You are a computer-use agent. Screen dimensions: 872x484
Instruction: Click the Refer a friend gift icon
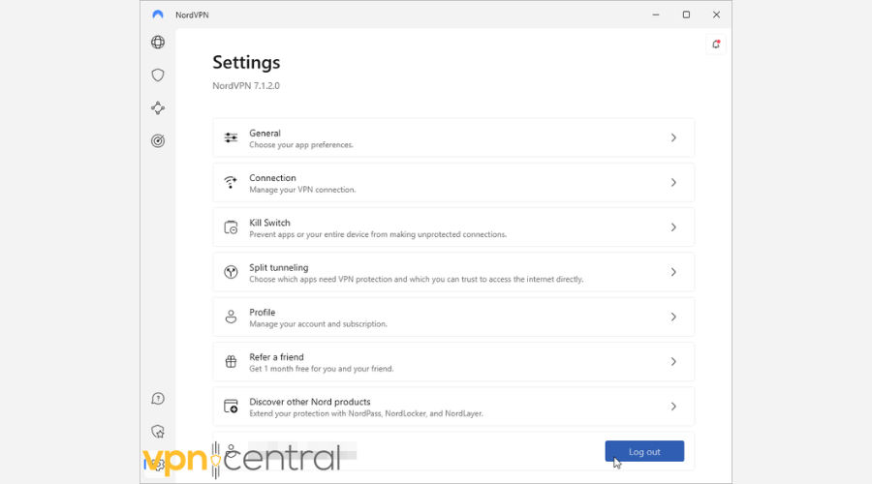(x=231, y=362)
